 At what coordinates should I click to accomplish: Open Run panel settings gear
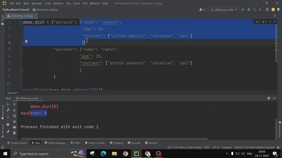tap(269, 98)
